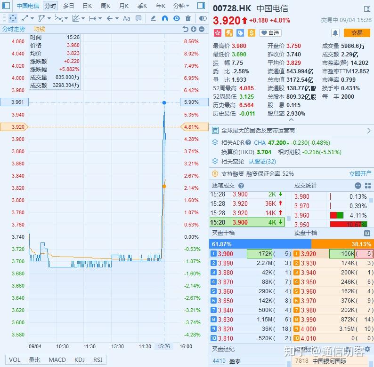Select the VOL indicator tab
The width and height of the screenshot is (374, 367).
tap(15, 359)
